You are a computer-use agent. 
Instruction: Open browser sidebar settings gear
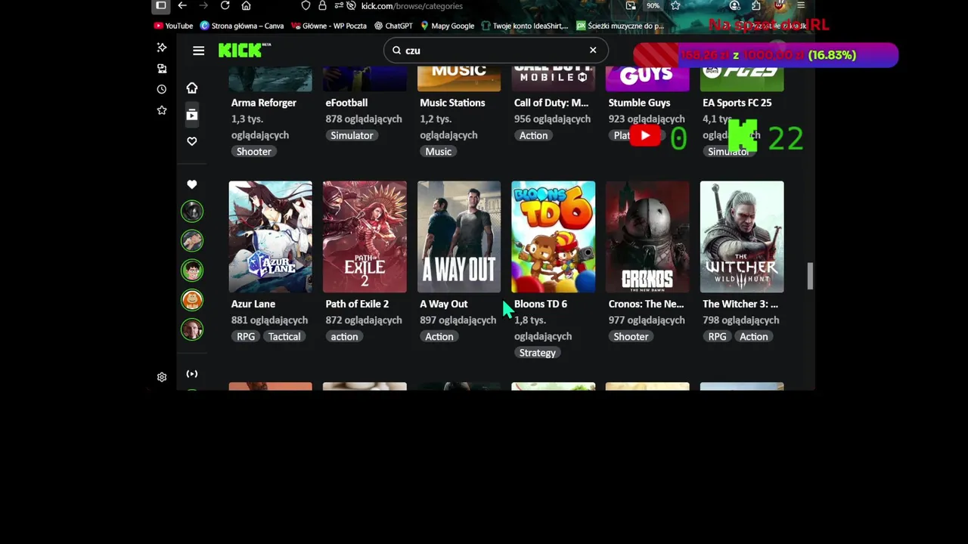tap(162, 377)
